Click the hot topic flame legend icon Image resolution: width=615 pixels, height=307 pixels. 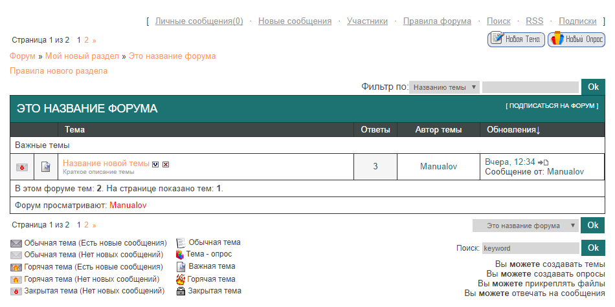point(181,279)
